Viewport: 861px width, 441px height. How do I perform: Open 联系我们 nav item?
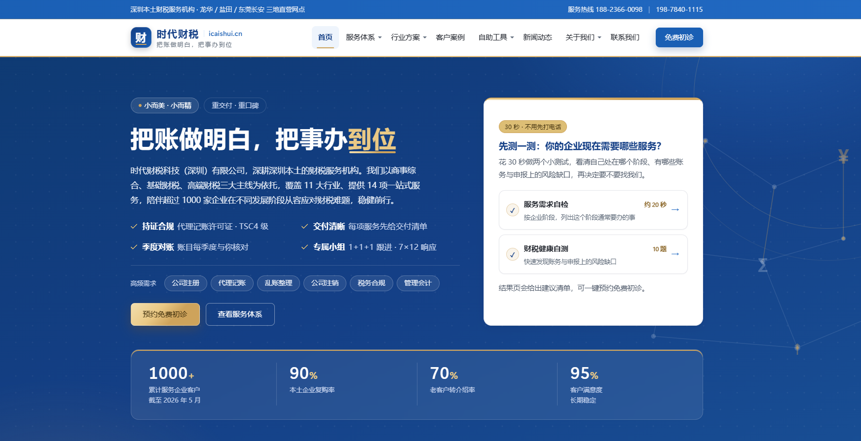[x=625, y=37]
